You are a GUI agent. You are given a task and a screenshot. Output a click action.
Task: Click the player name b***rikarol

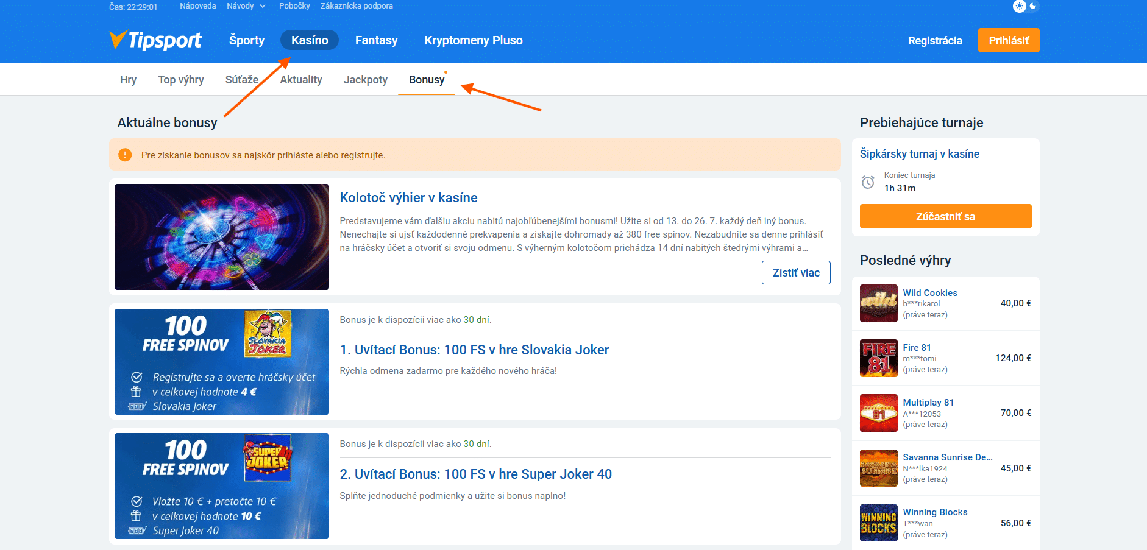922,304
